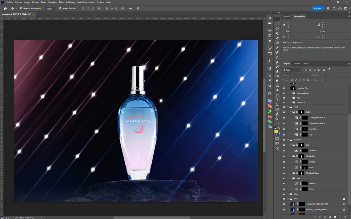Open the Filtre menu
The image size is (351, 219).
[61, 2]
